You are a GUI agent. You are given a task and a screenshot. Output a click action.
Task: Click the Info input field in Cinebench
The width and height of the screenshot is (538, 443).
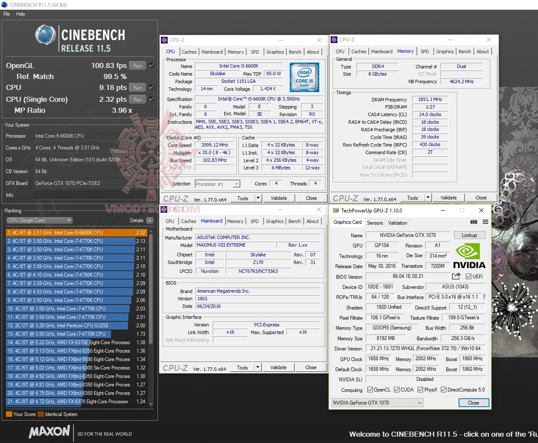click(90, 195)
